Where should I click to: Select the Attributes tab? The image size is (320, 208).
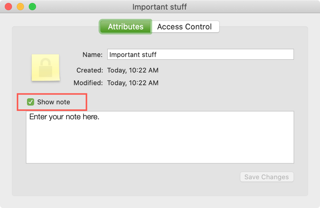coord(125,26)
